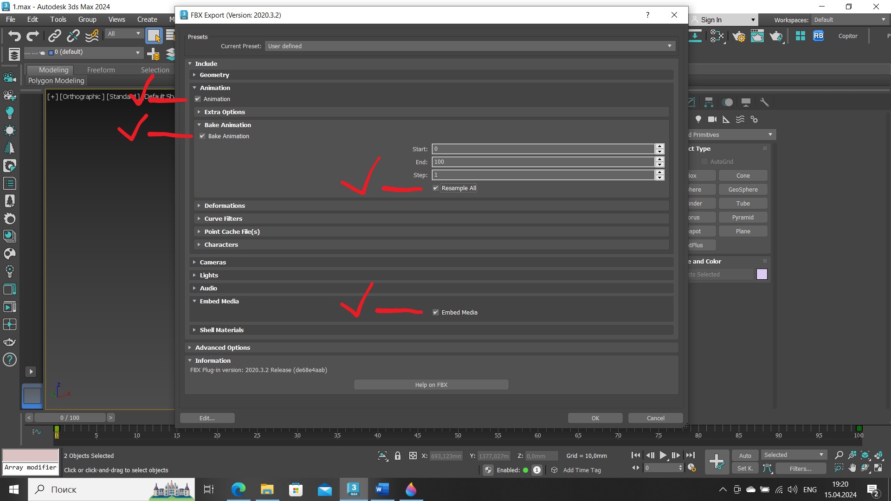Open the Tools menu

[58, 19]
